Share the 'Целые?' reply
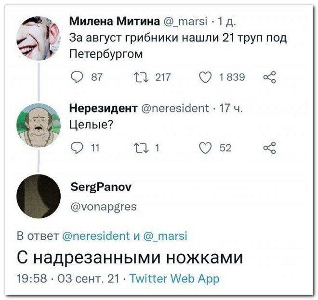Viewport: 318px width, 300px height. [x=269, y=148]
